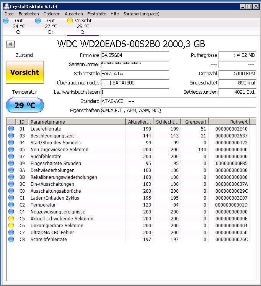
Task: Select the Temperatur worst value 94
Action: tap(176, 205)
